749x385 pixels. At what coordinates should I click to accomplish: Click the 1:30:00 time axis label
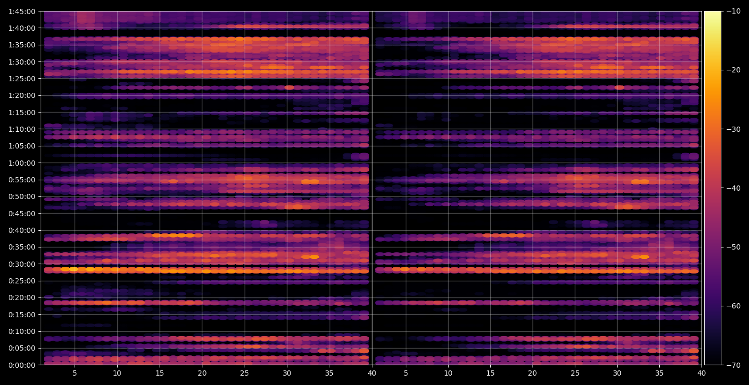(22, 62)
